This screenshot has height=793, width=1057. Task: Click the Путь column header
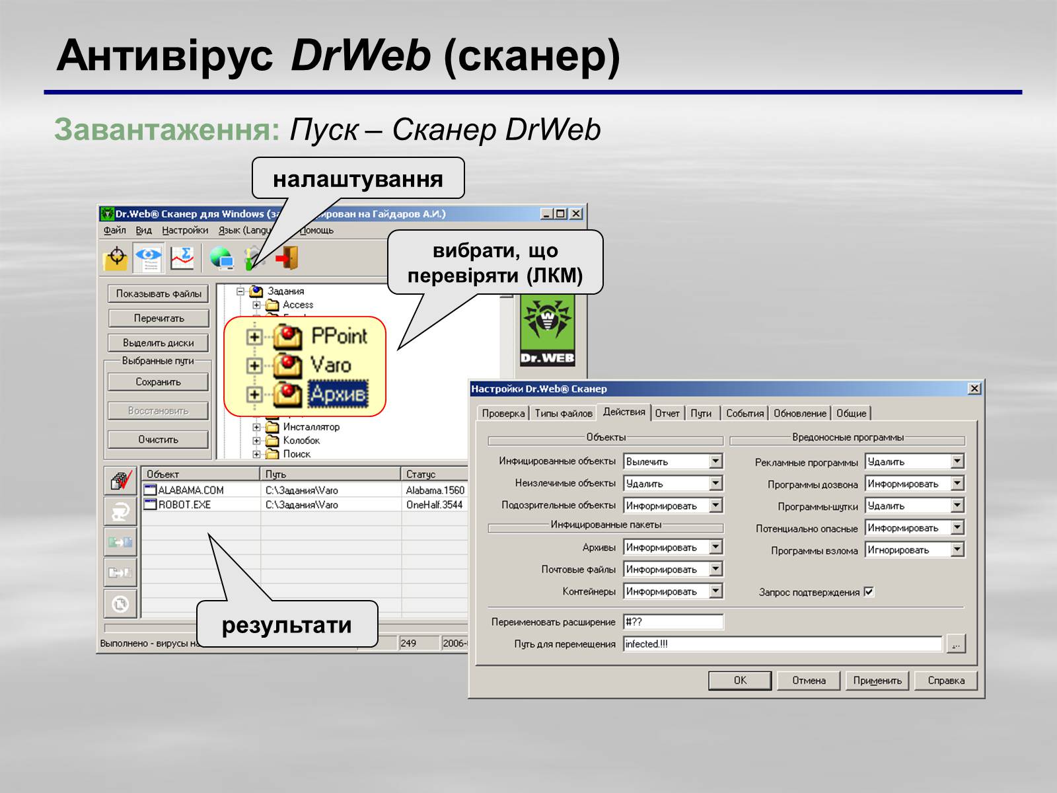[x=331, y=474]
